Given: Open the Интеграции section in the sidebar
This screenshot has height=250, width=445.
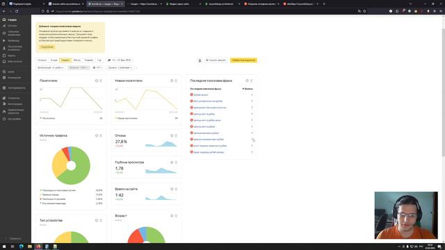Looking at the screenshot, I should (15, 104).
